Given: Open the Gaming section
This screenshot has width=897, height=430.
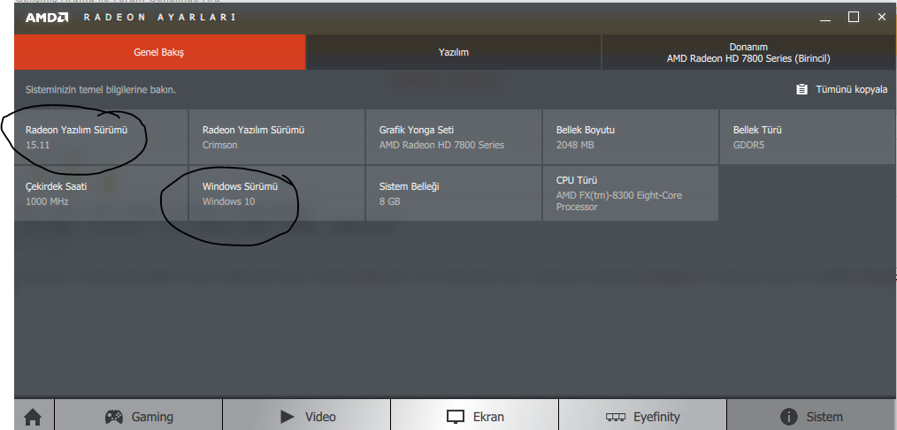Looking at the screenshot, I should click(x=138, y=415).
